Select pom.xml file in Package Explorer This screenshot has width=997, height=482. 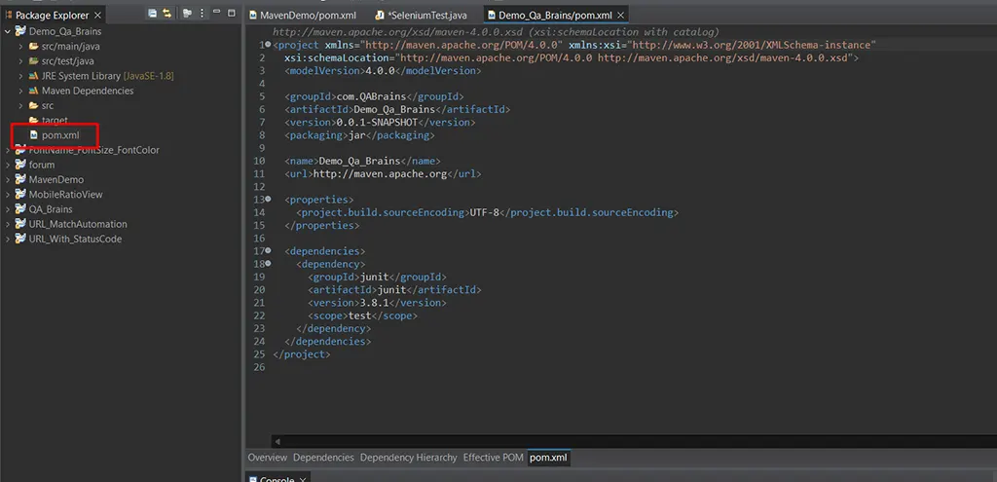point(59,135)
